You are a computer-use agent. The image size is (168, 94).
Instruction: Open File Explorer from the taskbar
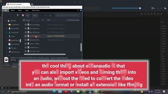[x=78, y=92]
